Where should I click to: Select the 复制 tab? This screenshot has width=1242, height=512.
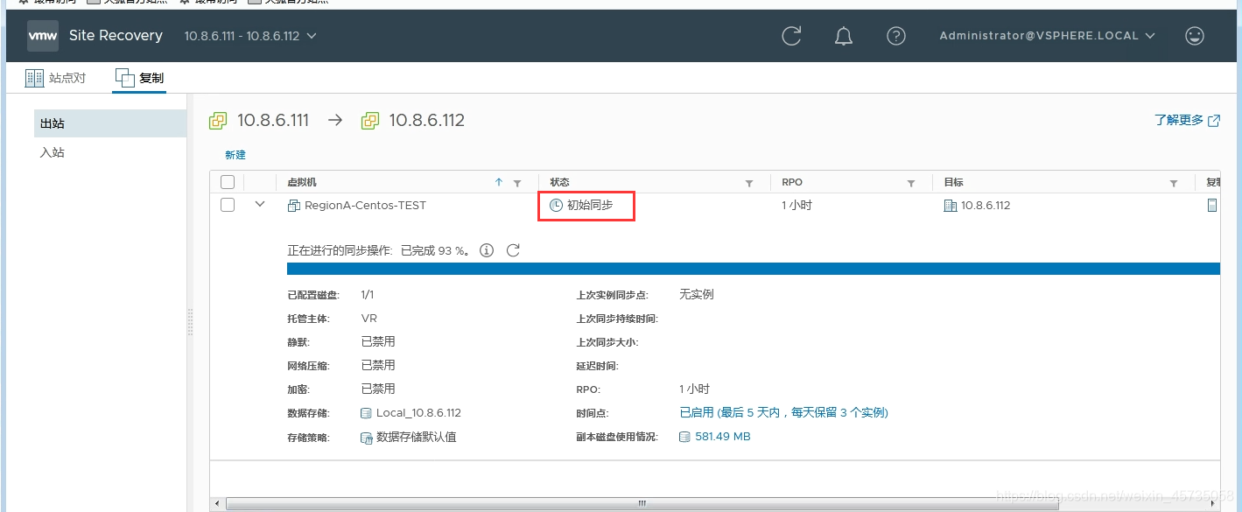[x=139, y=78]
